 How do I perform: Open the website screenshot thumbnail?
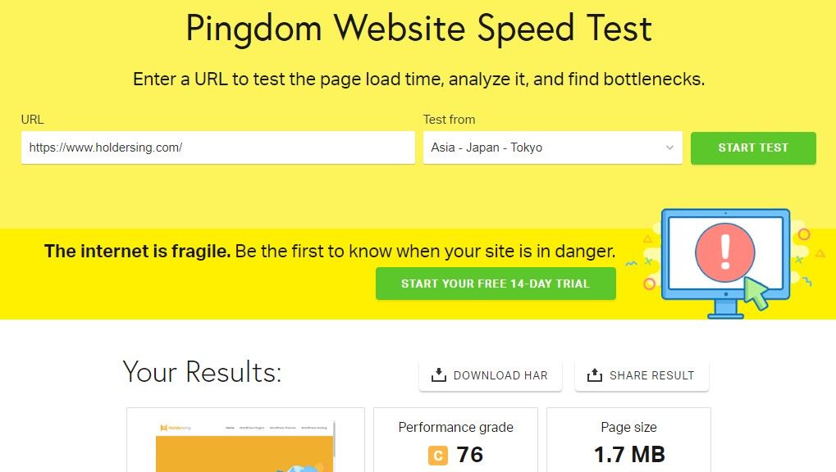(246, 441)
